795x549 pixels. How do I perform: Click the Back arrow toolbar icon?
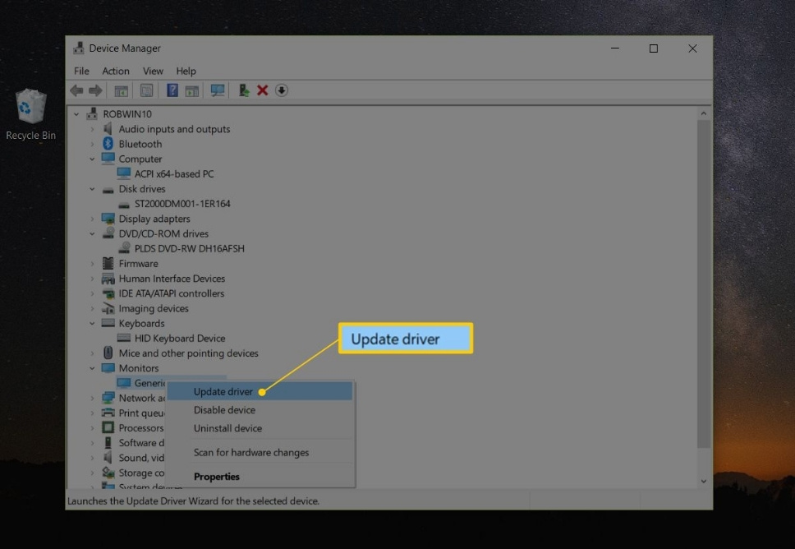click(76, 90)
